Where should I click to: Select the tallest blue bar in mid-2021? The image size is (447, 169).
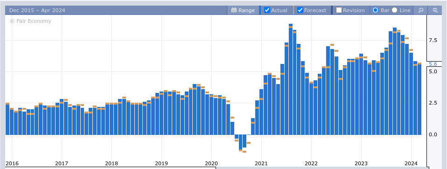click(291, 79)
